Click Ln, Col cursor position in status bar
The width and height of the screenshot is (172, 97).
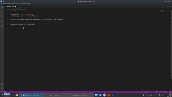pyautogui.click(x=145, y=92)
